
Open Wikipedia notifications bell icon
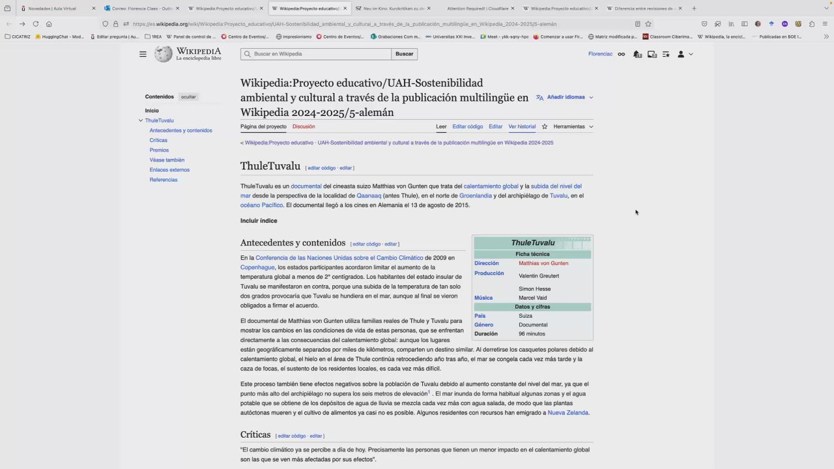pyautogui.click(x=637, y=54)
